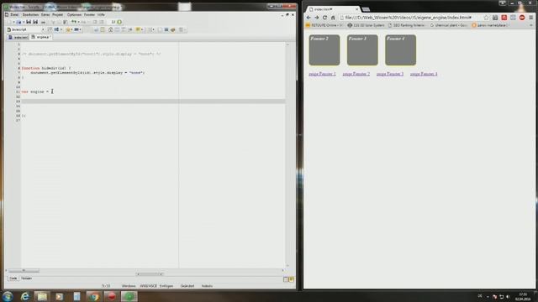Click the circular icon in the second toolbar row
This screenshot has height=302, width=538.
coord(110,30)
